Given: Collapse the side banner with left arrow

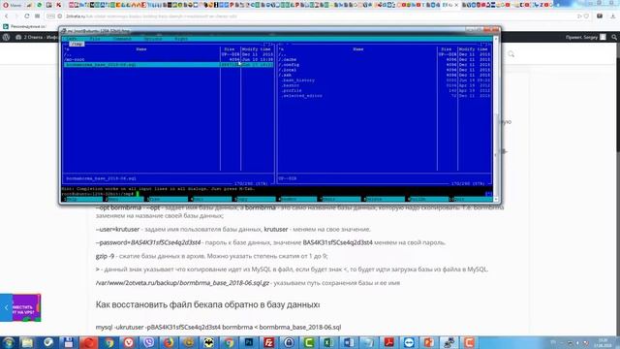Looking at the screenshot, I should point(7,307).
